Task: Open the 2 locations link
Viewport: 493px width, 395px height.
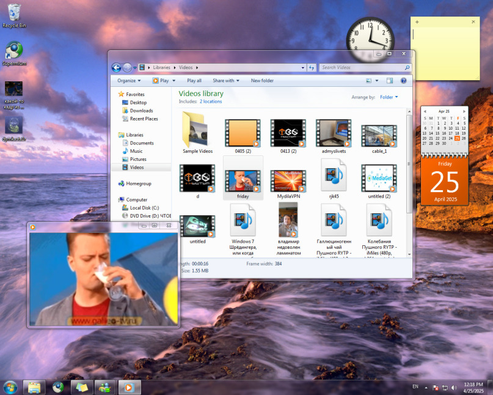Action: pos(211,102)
